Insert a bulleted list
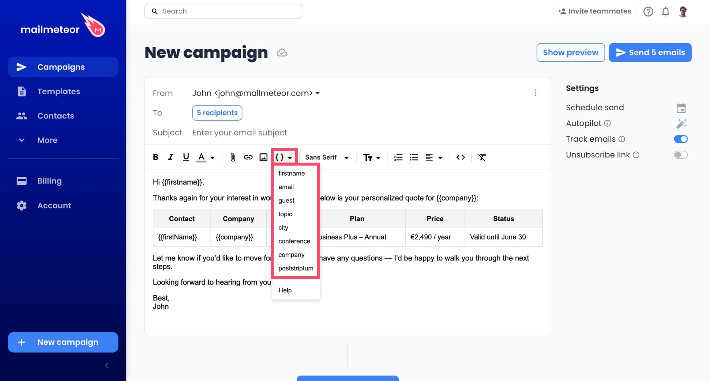Viewport: 710px width, 381px height. (x=414, y=157)
